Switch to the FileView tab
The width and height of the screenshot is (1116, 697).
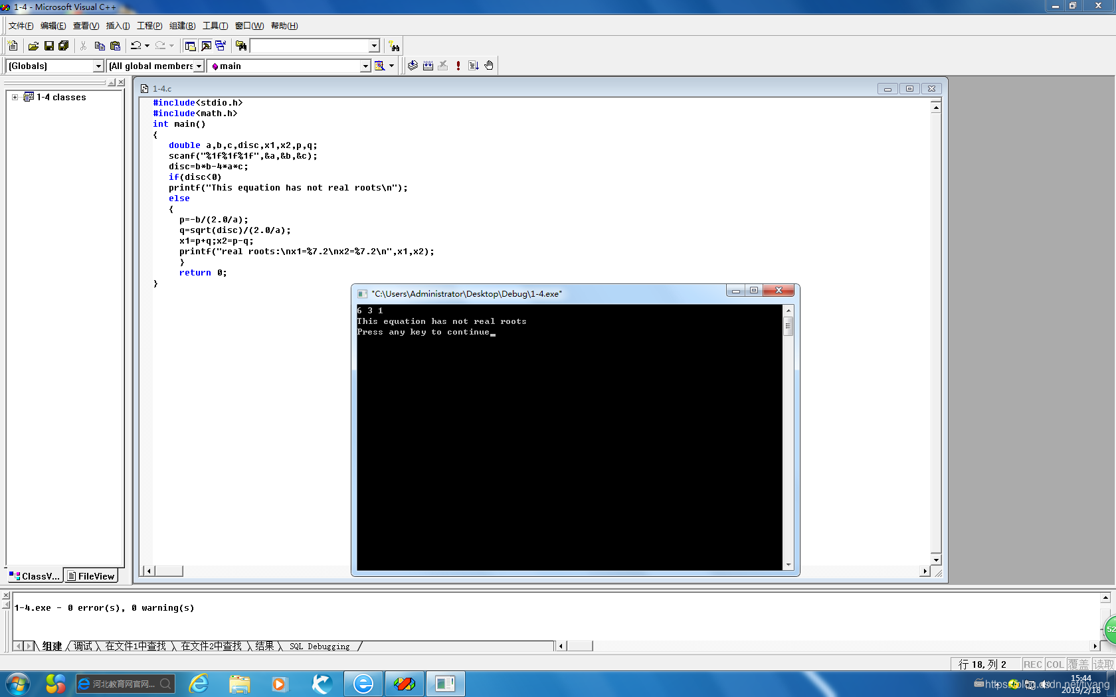[91, 576]
